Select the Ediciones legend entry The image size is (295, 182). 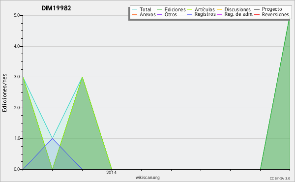[171, 9]
